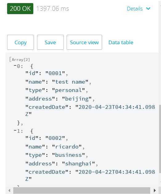Click the Array[2] root label
Image resolution: width=161 pixels, height=194 pixels.
click(x=20, y=60)
